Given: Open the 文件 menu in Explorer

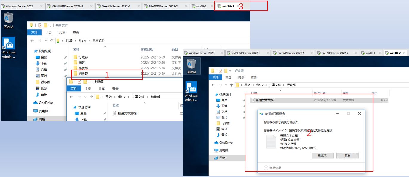Looking at the screenshot, I should click(x=35, y=32).
